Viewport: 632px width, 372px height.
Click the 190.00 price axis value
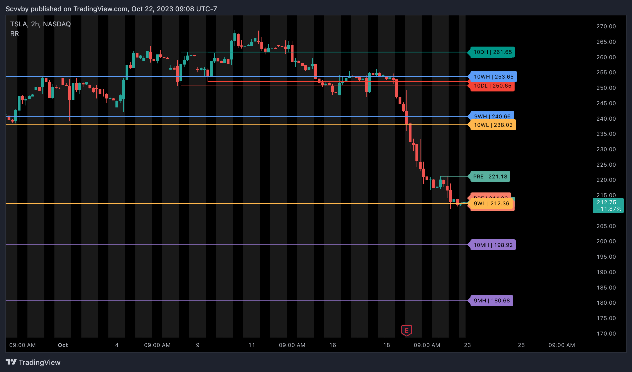coord(606,272)
